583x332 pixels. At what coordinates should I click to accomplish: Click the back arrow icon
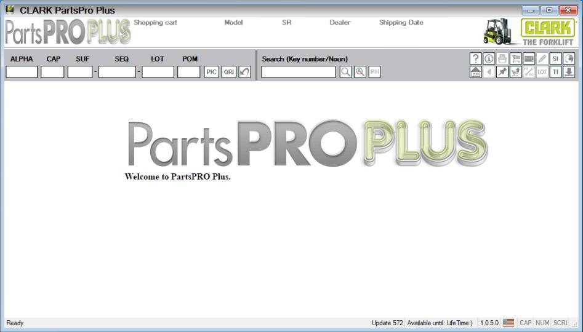[489, 72]
